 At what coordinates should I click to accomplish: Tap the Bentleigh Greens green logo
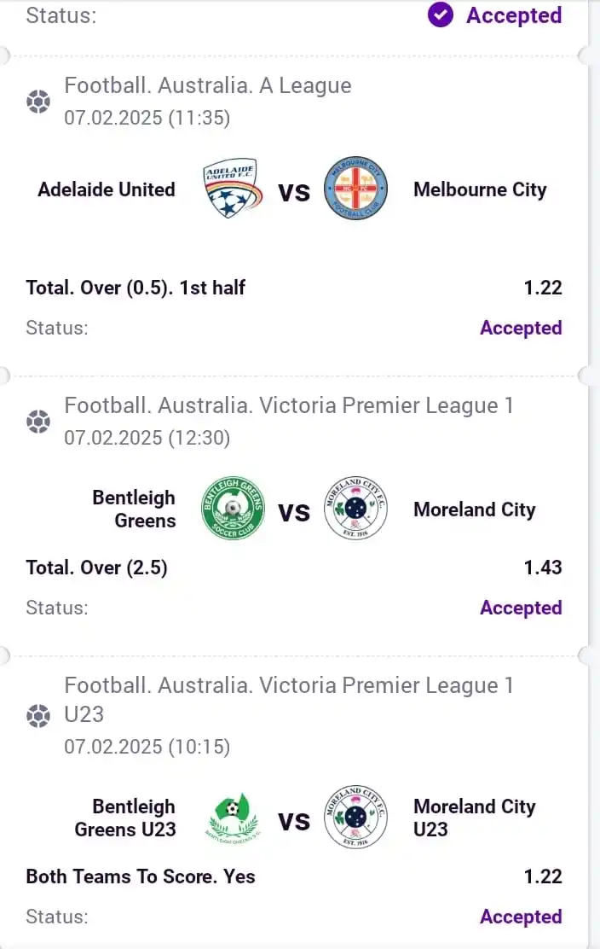click(x=232, y=509)
